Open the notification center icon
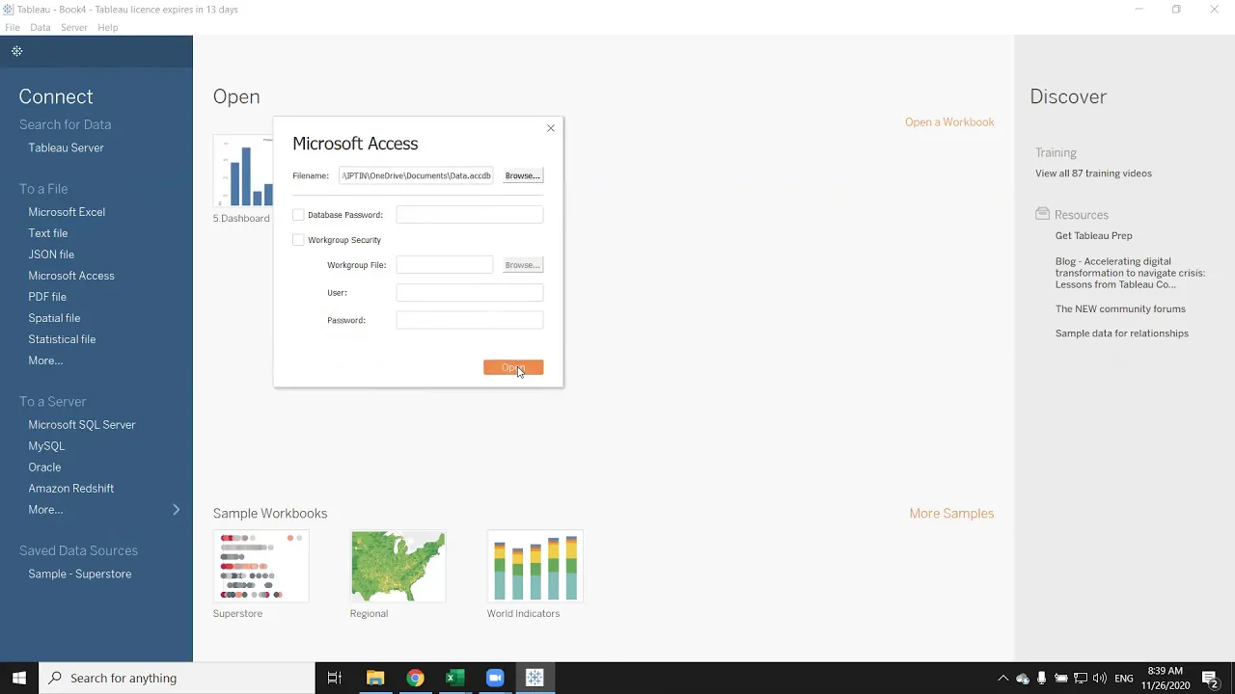This screenshot has height=694, width=1235. [1211, 679]
